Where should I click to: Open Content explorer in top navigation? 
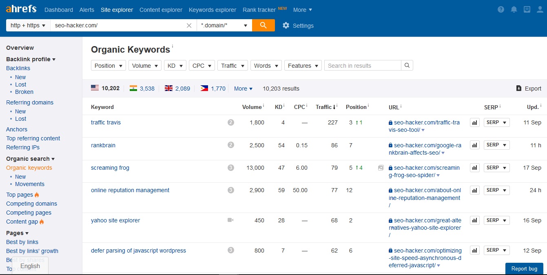pyautogui.click(x=161, y=10)
